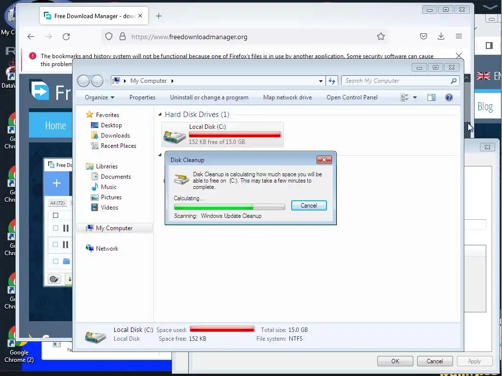Viewport: 502px width, 376px height.
Task: Open Explorer help question mark
Action: (449, 97)
